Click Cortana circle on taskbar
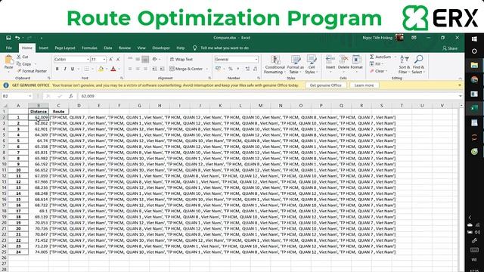Screen dimensions: 484x272 tap(474, 51)
